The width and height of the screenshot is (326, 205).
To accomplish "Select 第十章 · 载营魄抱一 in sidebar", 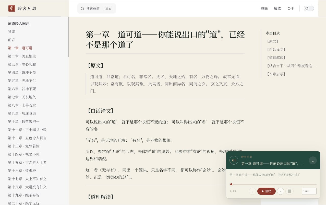I will (x=24, y=122).
